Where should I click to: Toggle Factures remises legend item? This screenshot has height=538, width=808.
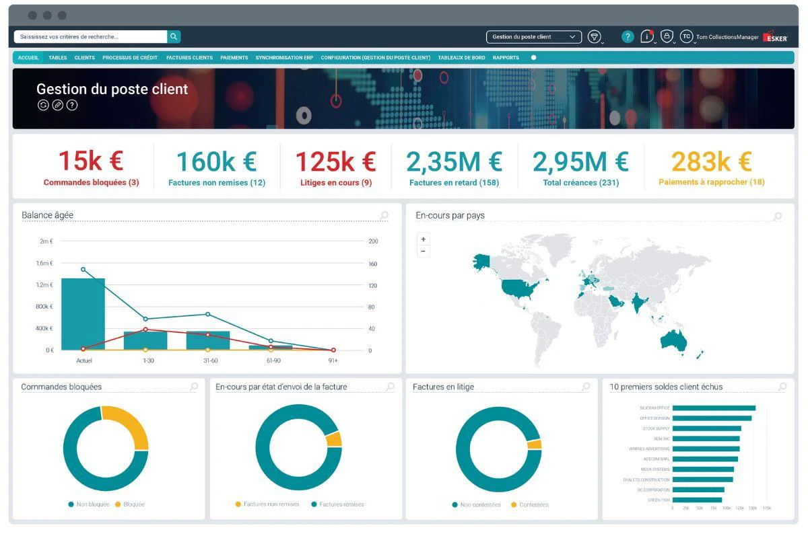point(337,504)
